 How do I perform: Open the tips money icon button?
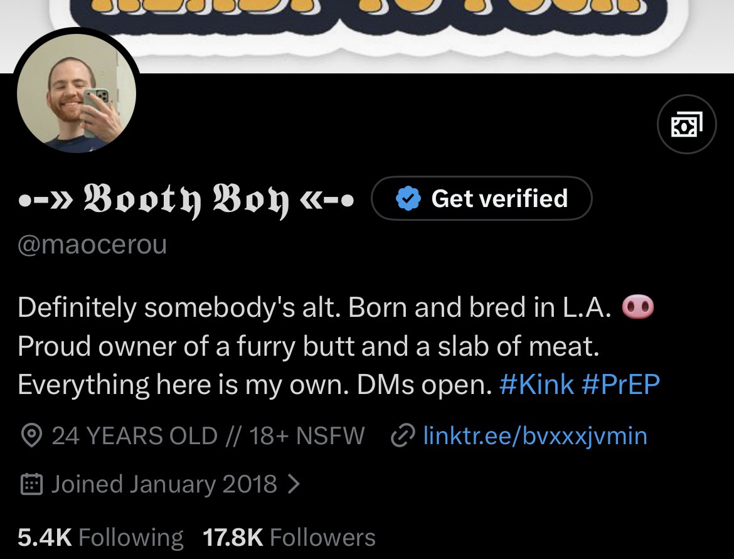(x=686, y=124)
